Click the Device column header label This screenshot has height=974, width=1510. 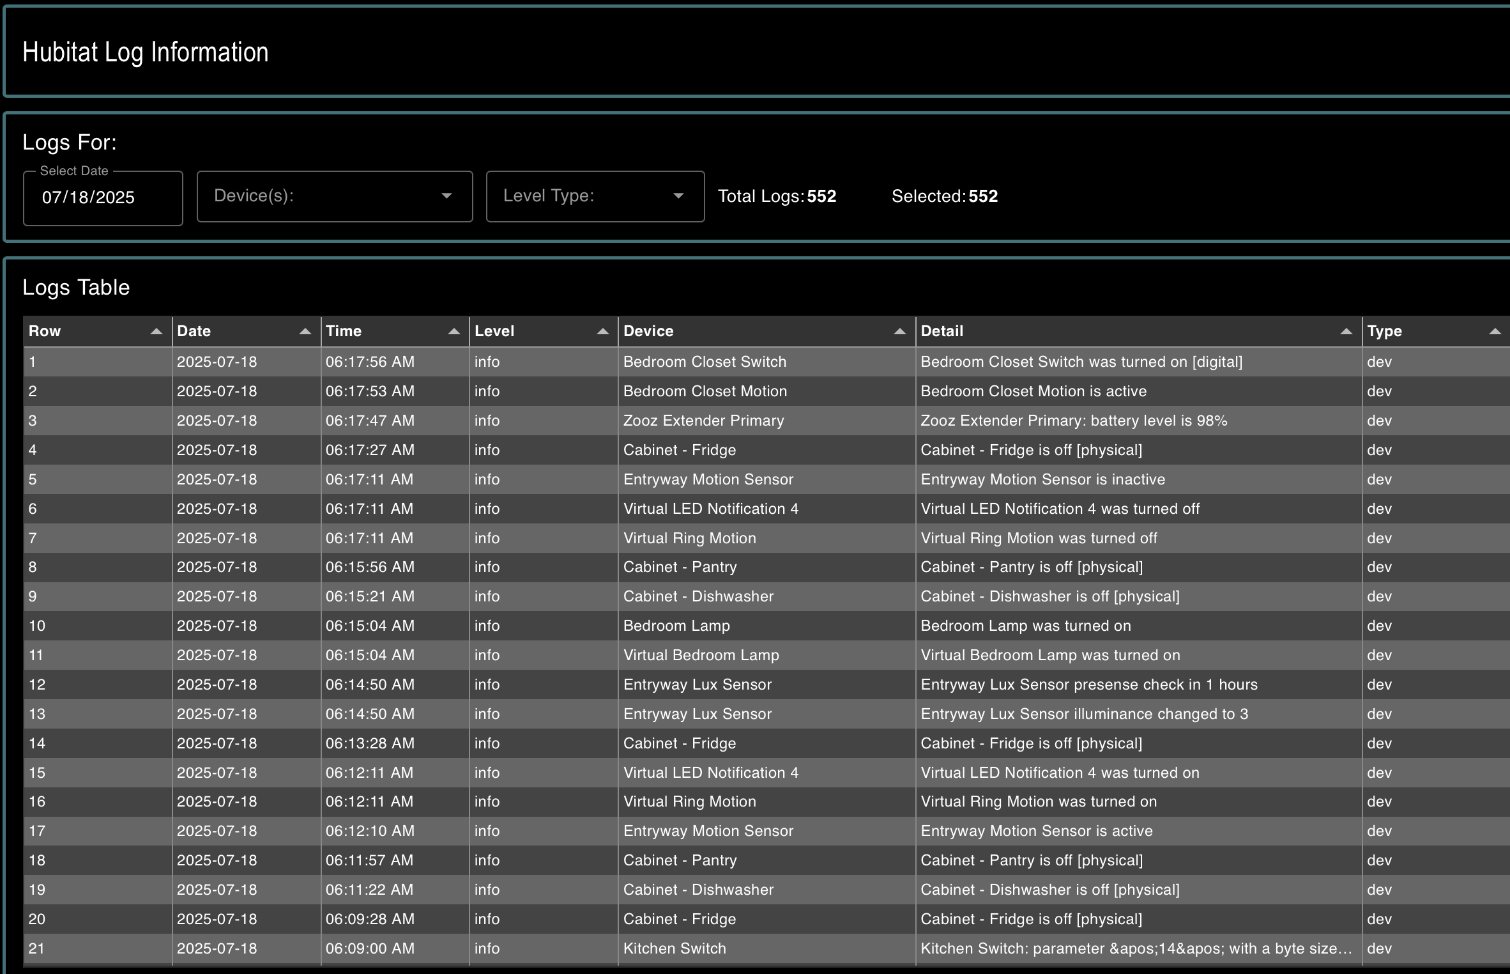point(648,331)
